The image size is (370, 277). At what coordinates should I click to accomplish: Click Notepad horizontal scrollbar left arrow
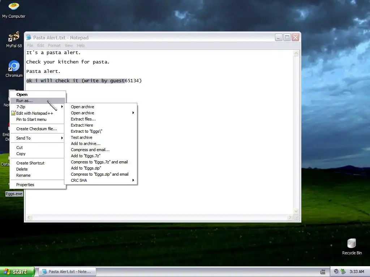tap(29, 217)
